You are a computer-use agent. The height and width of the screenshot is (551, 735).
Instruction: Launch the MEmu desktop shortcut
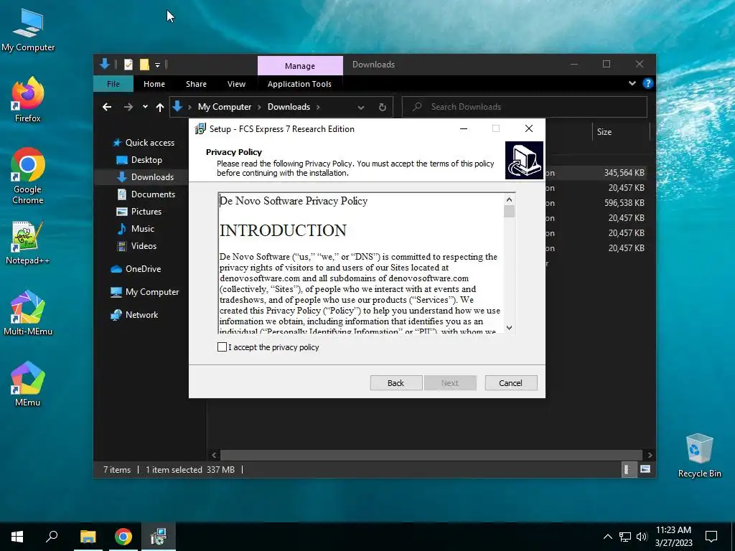(28, 383)
